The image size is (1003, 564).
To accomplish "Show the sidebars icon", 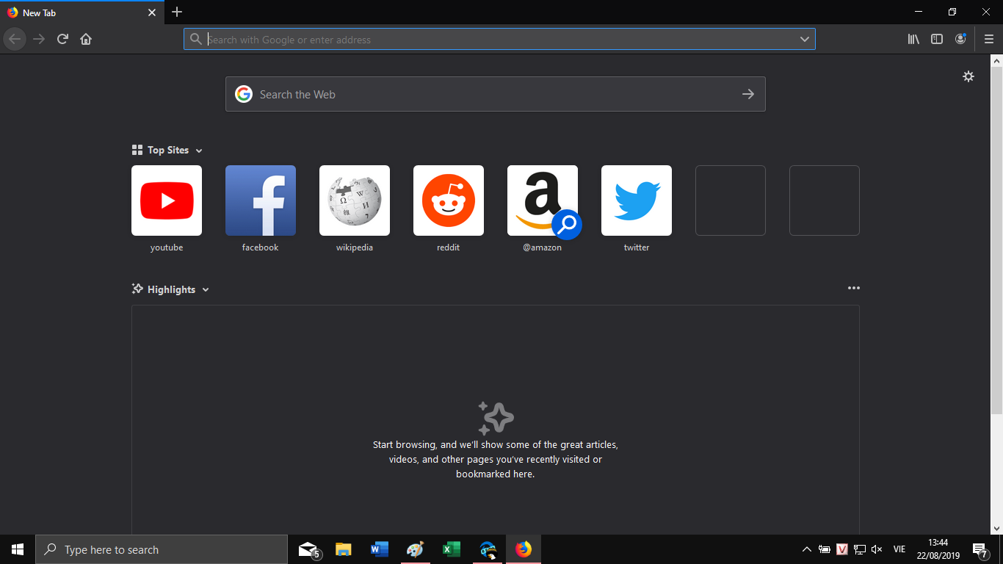I will (x=937, y=39).
